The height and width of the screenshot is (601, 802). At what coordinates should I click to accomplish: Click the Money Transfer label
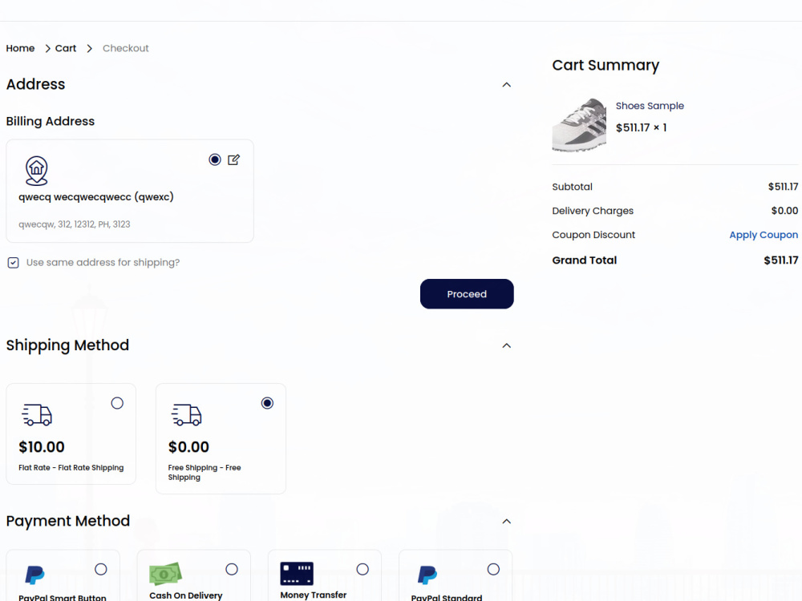pos(314,595)
